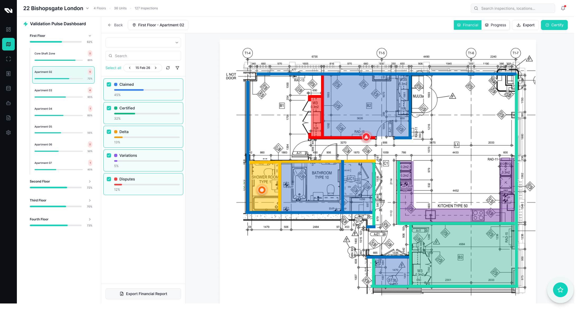Viewport: 577px width, 309px height.
Task: Open the database icon in the sidebar
Action: 8,88
